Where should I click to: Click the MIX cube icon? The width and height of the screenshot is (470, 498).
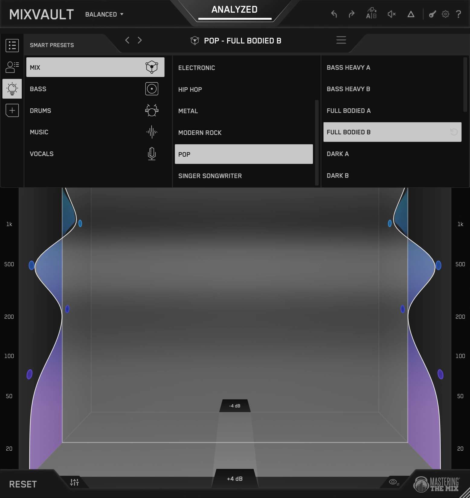tap(152, 67)
